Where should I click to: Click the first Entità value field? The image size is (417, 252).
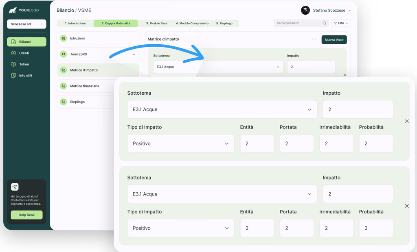click(x=257, y=143)
